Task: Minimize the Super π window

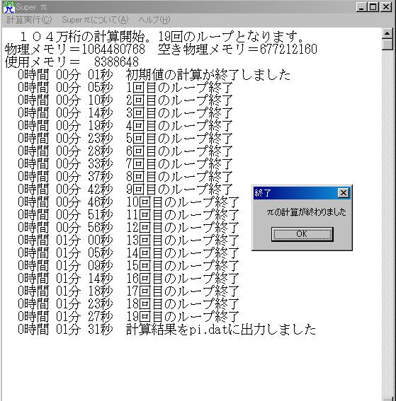Action: pos(361,7)
